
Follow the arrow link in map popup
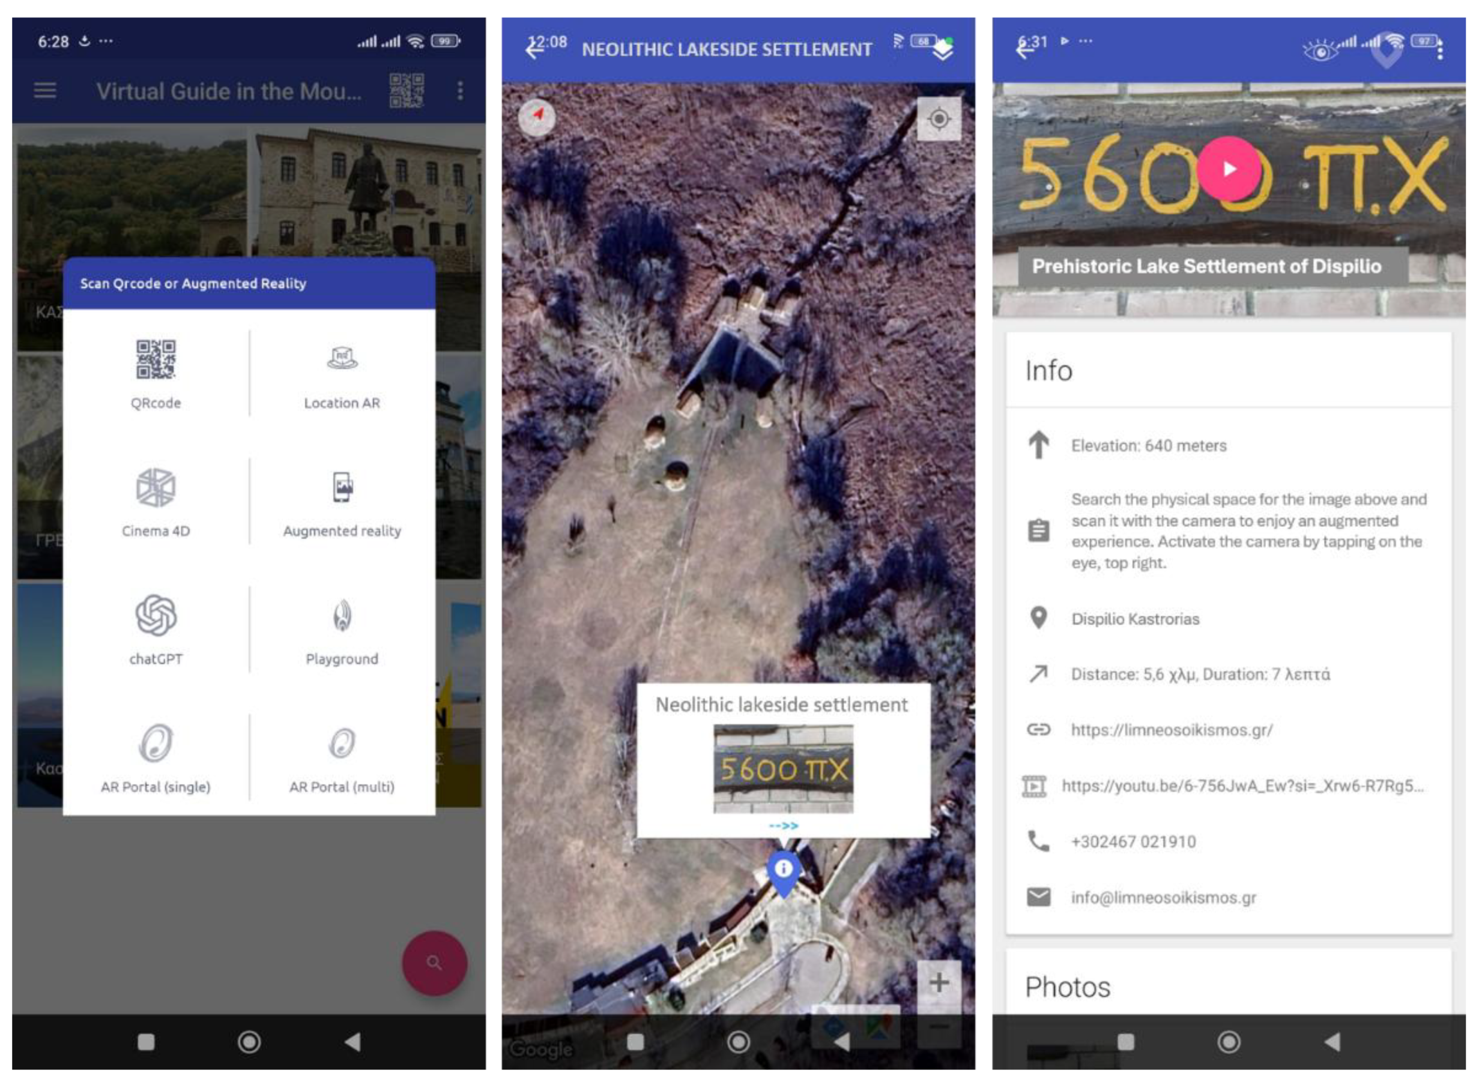[784, 826]
